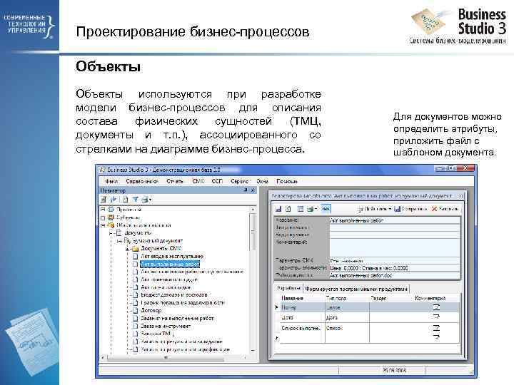Open the Окна menu
514x385 pixels.
pos(262,181)
